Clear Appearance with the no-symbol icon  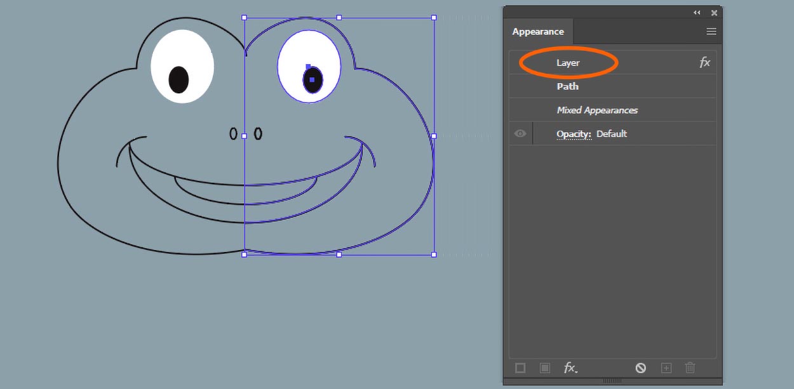pos(641,368)
